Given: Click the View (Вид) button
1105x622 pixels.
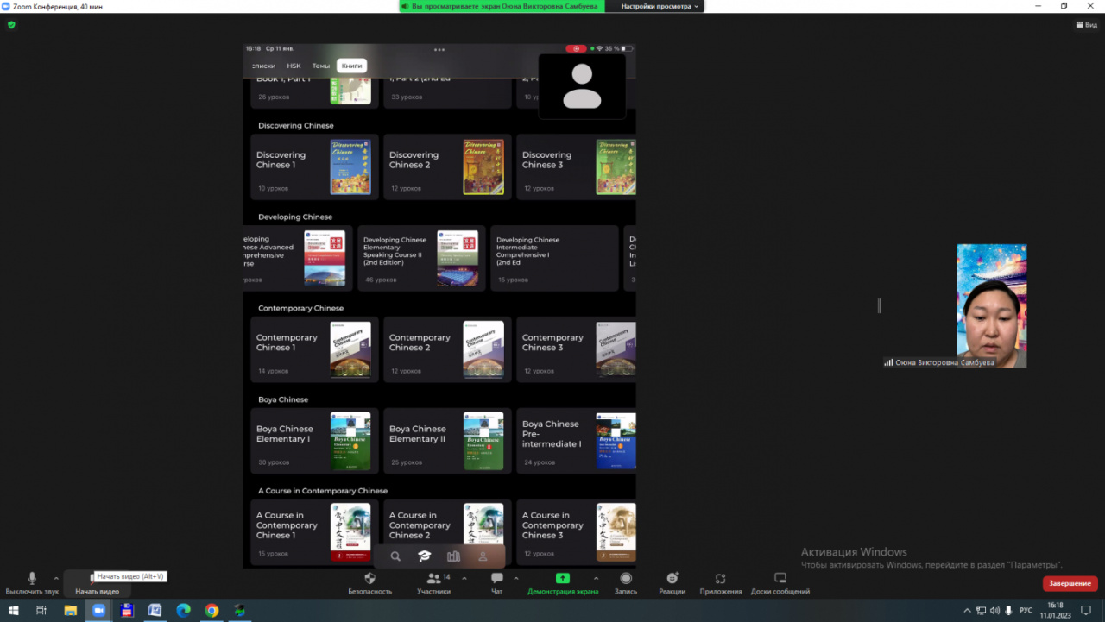Looking at the screenshot, I should [1086, 25].
